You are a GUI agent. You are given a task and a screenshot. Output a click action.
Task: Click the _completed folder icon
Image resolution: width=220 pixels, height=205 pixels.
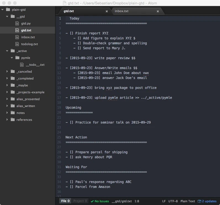[x=13, y=78]
